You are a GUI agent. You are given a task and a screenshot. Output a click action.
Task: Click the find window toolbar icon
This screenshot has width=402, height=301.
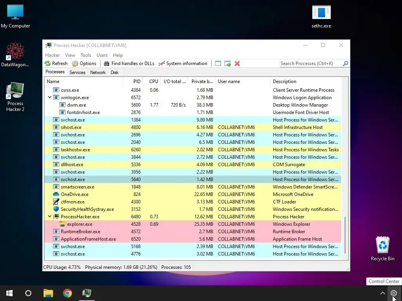[218, 63]
